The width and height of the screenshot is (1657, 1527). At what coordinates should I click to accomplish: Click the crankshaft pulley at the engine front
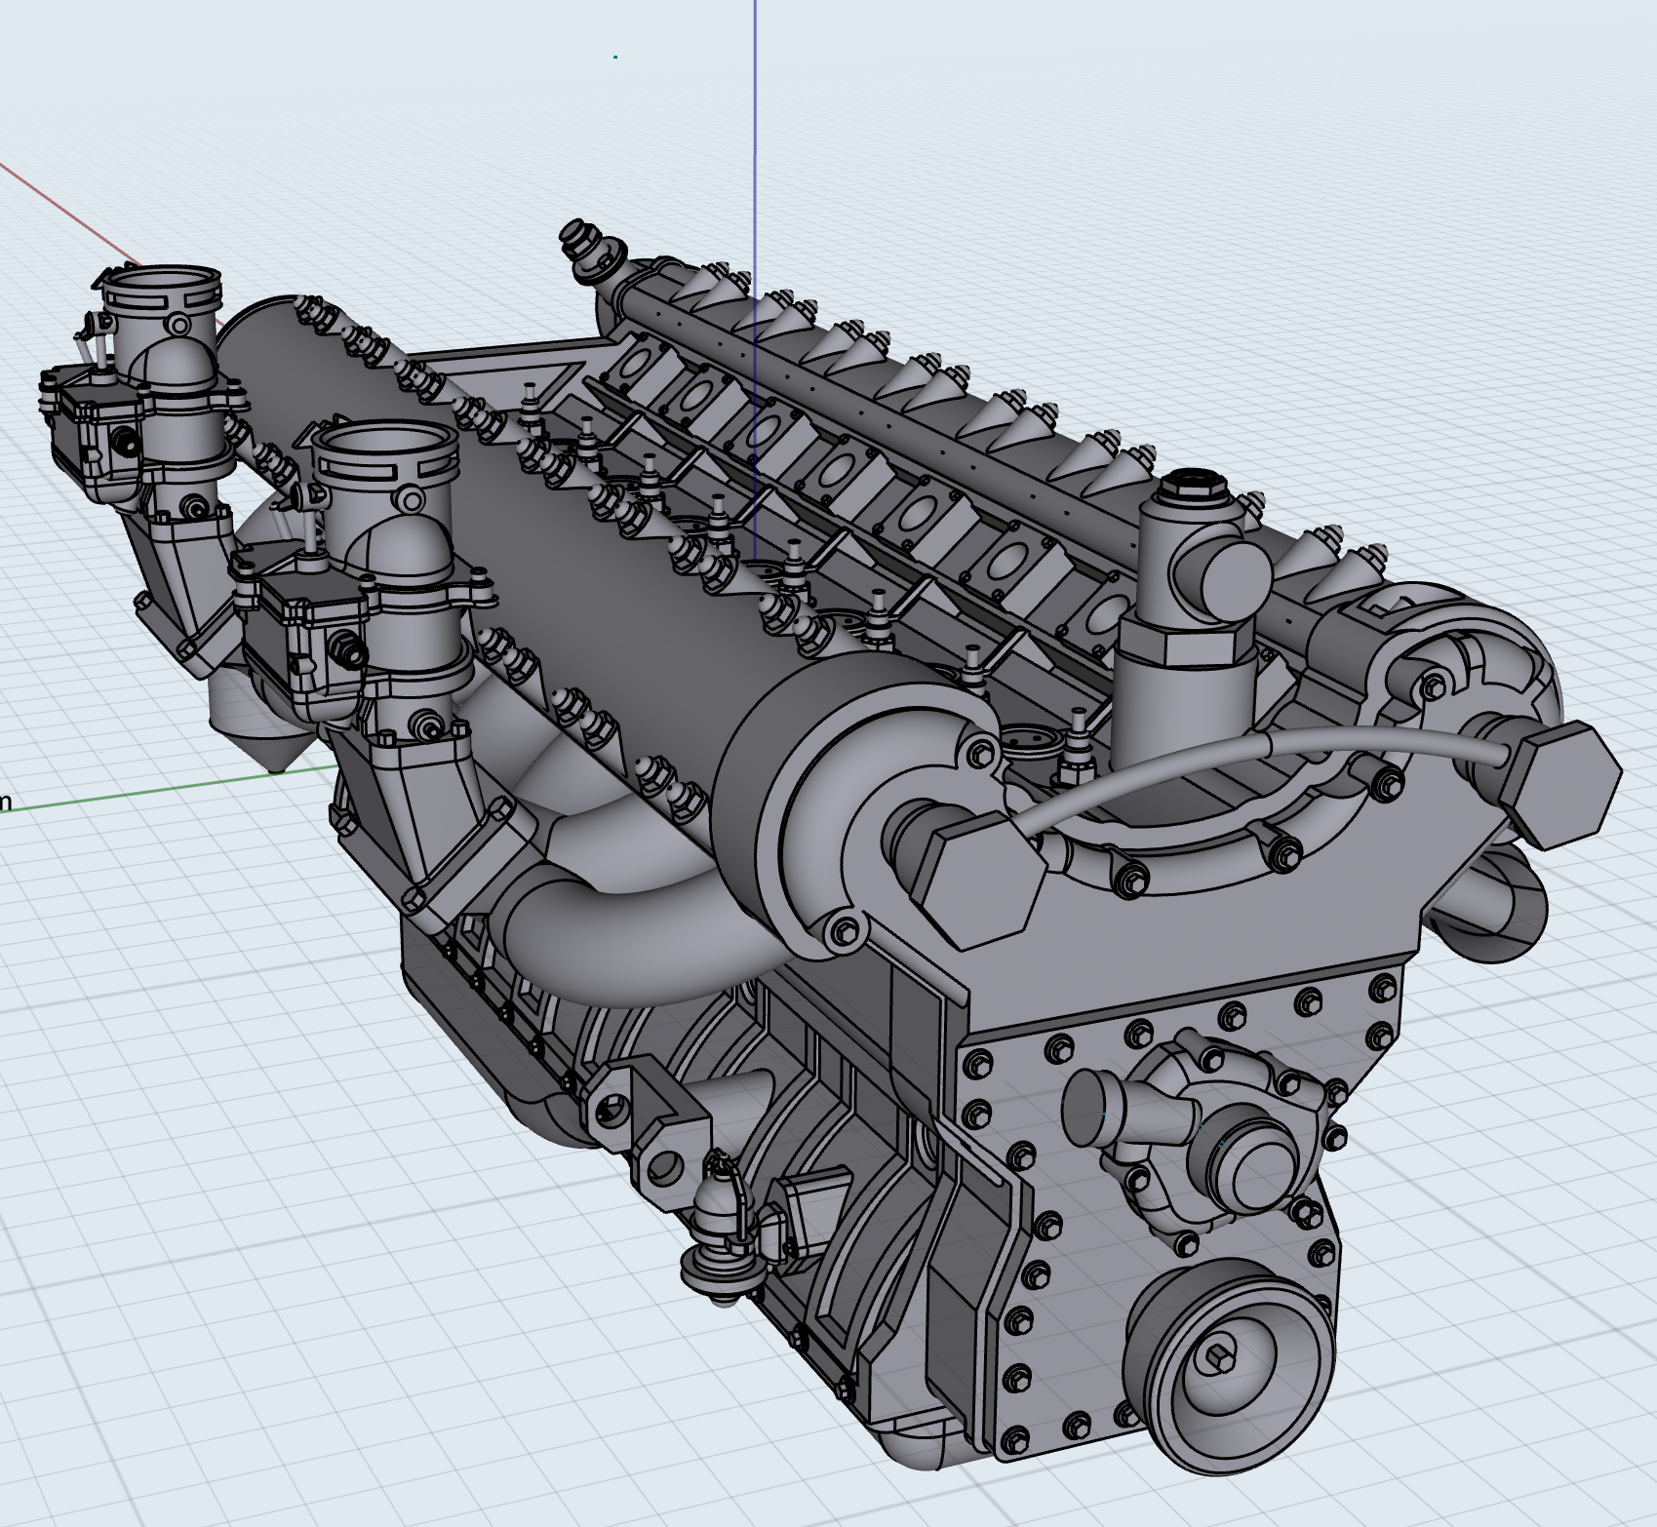(1229, 1361)
